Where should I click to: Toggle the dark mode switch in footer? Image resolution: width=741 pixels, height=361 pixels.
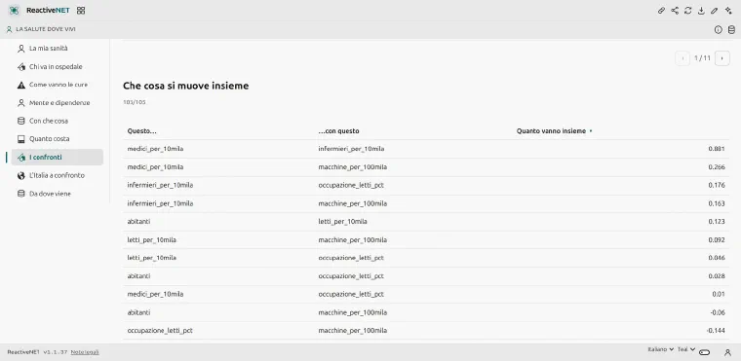point(705,352)
